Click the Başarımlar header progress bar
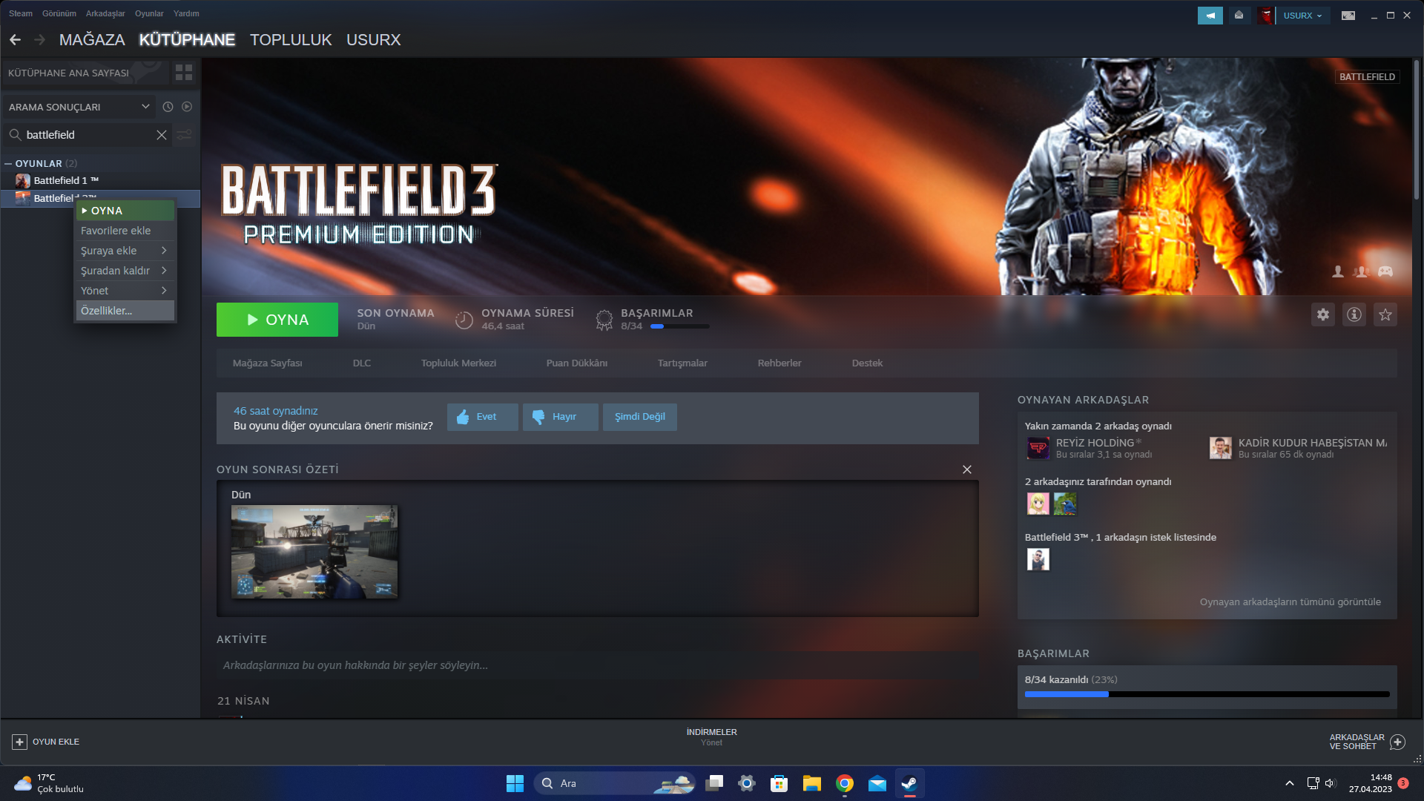 679,326
